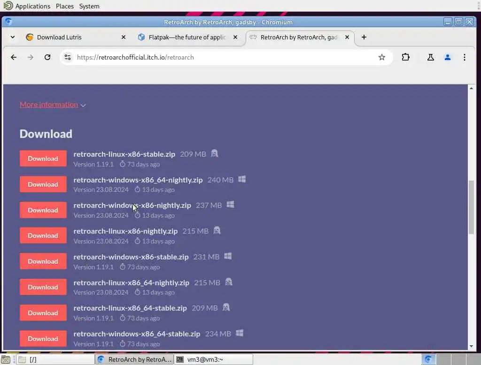The image size is (481, 365).
Task: Select RetroArch Chromium taskbar entry
Action: pyautogui.click(x=134, y=359)
